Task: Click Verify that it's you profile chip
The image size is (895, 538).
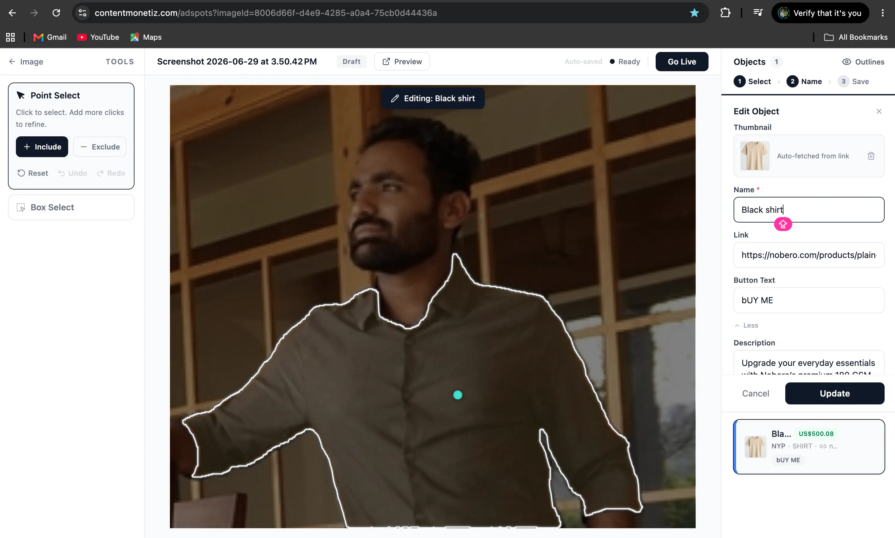Action: 820,13
